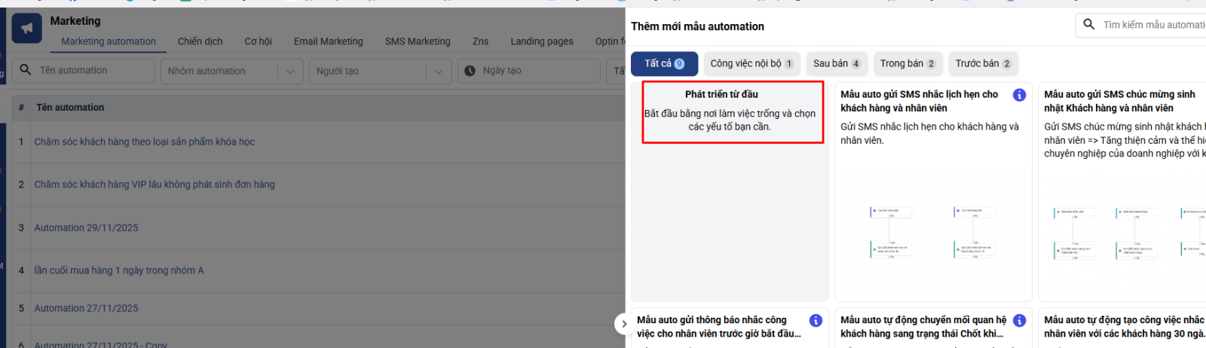Click the clock icon beside Ngày tạo
The width and height of the screenshot is (1206, 348).
(x=470, y=71)
